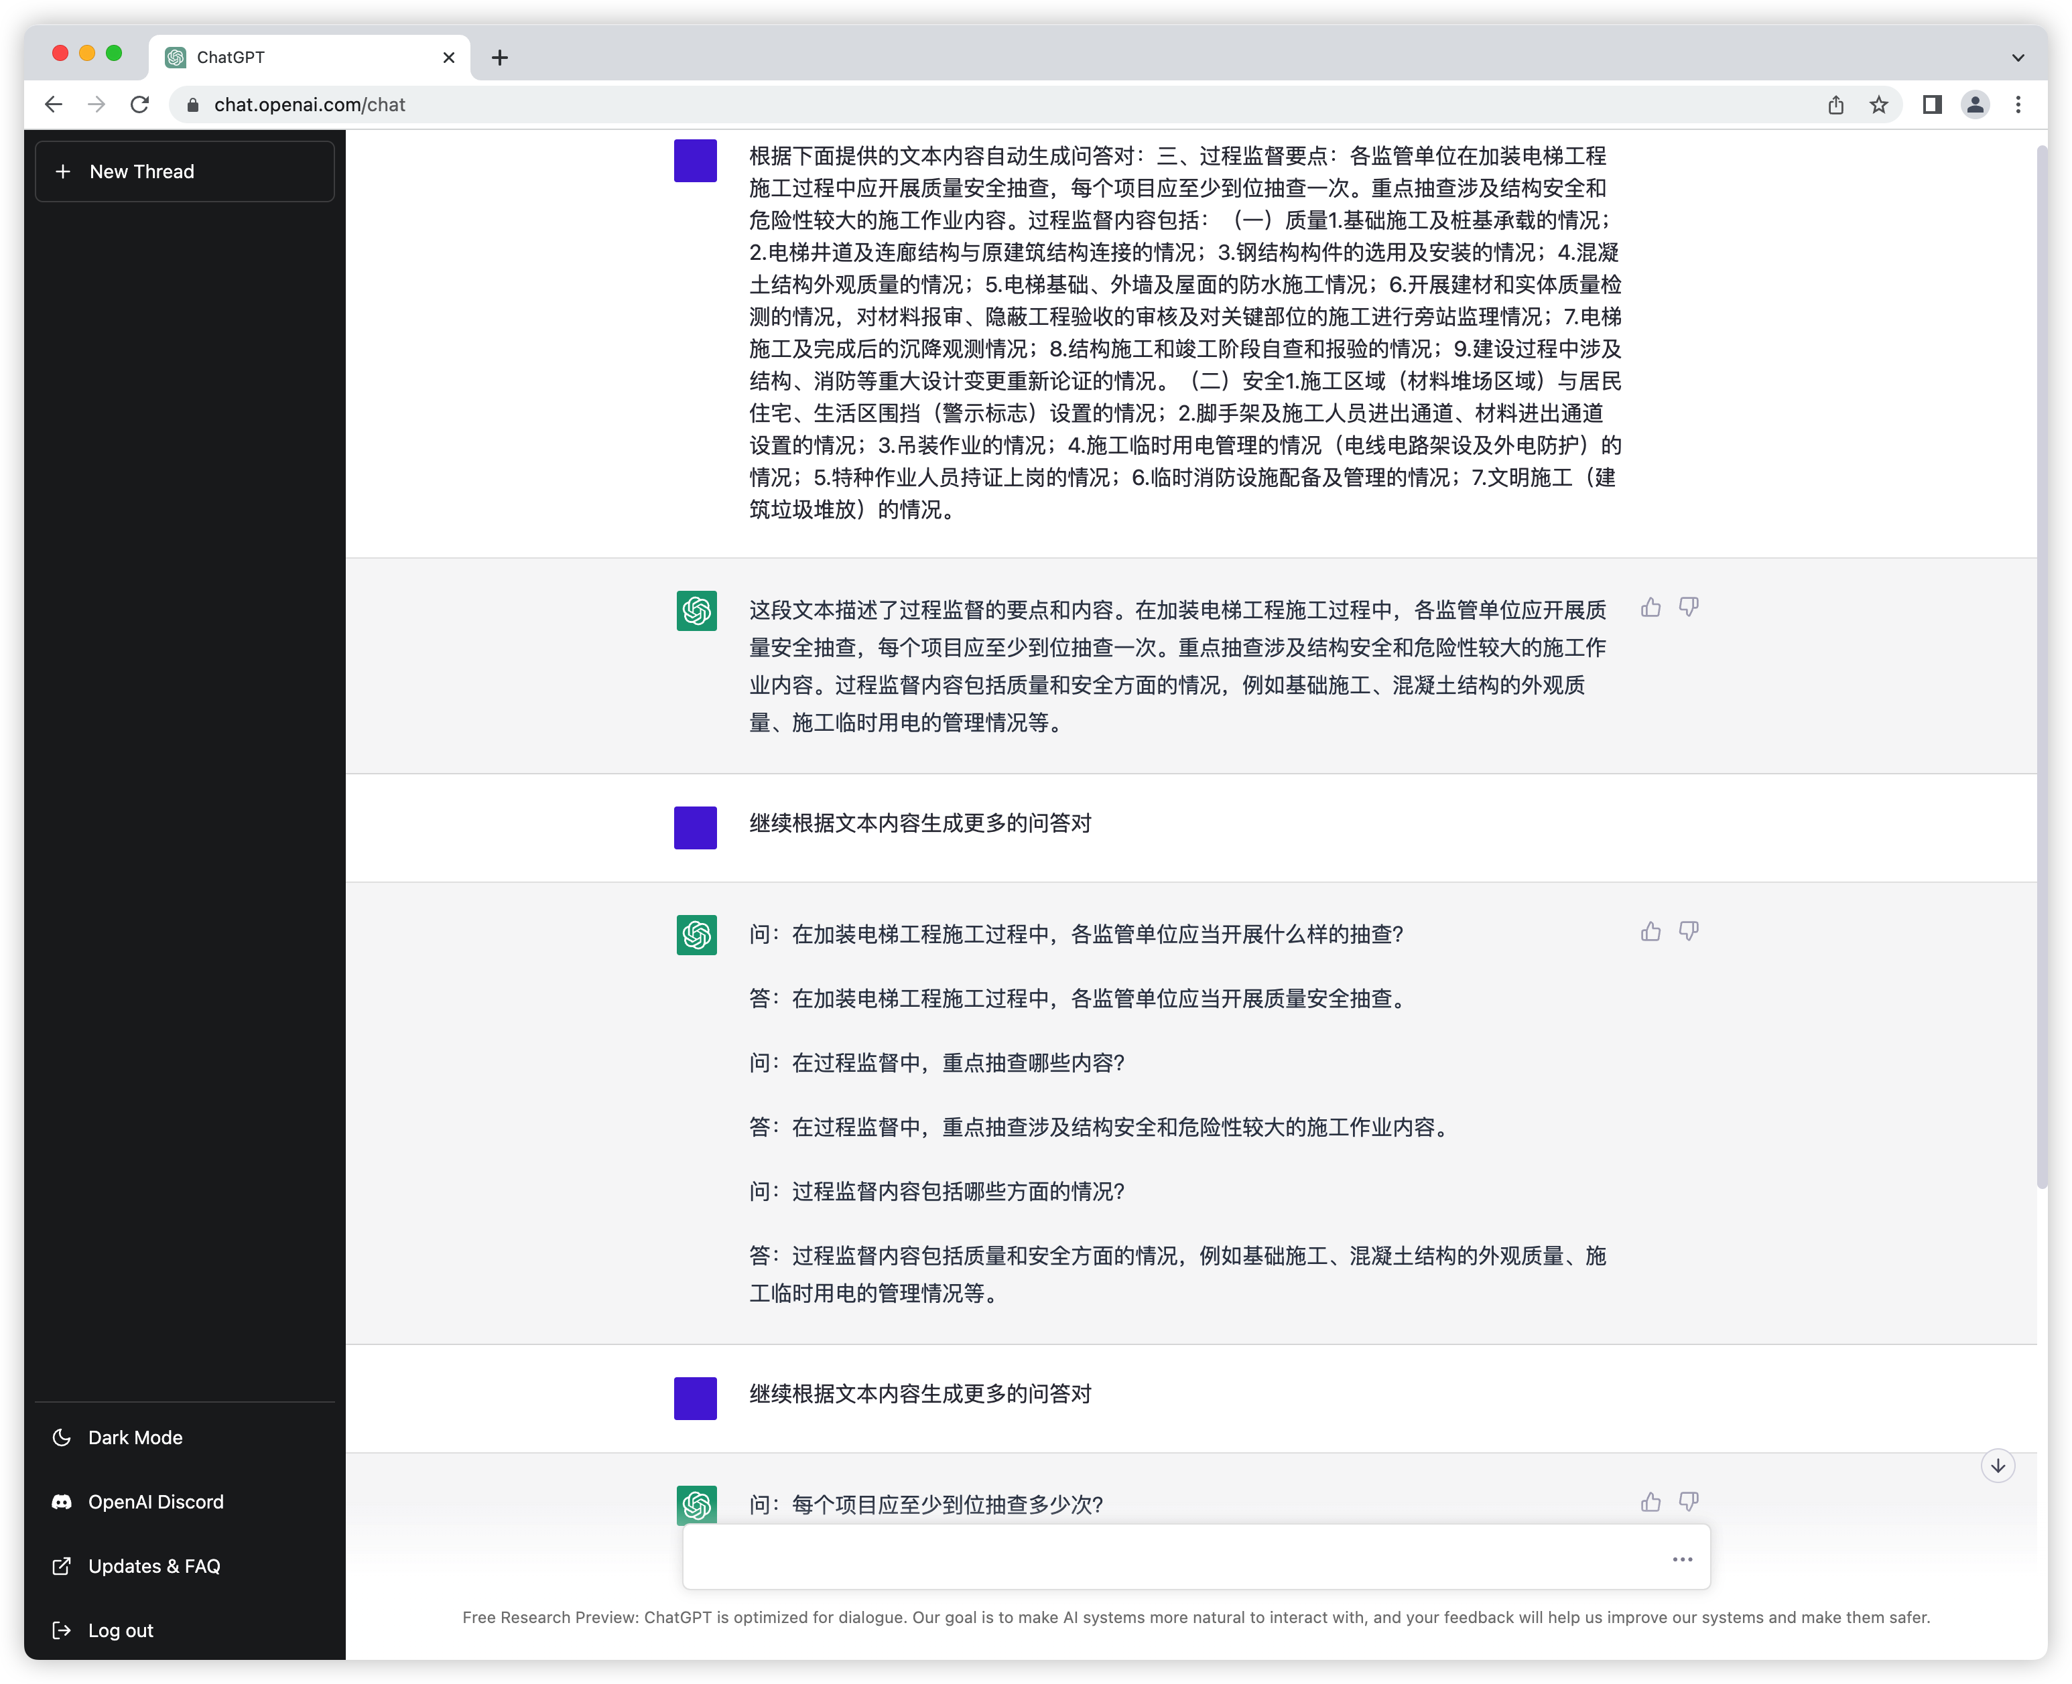The height and width of the screenshot is (1684, 2072).
Task: Dislike the second response with Q&A pairs
Action: pos(1689,932)
